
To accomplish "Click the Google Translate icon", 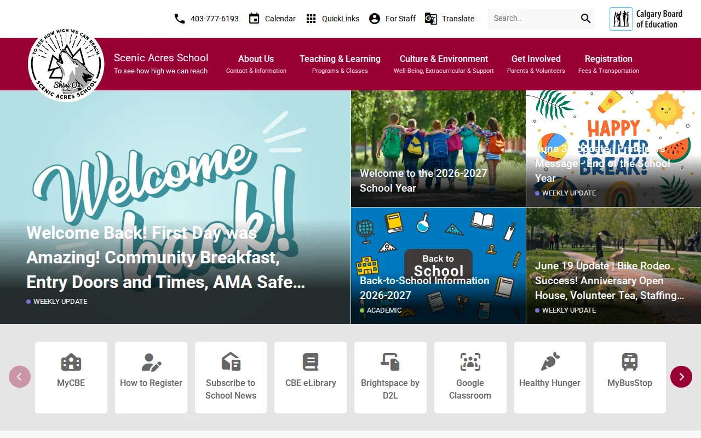I will click(431, 19).
